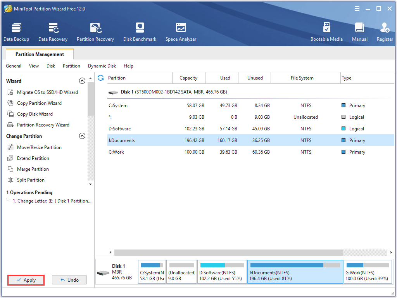Select the D:Software partition row
Image resolution: width=397 pixels, height=298 pixels.
point(251,129)
